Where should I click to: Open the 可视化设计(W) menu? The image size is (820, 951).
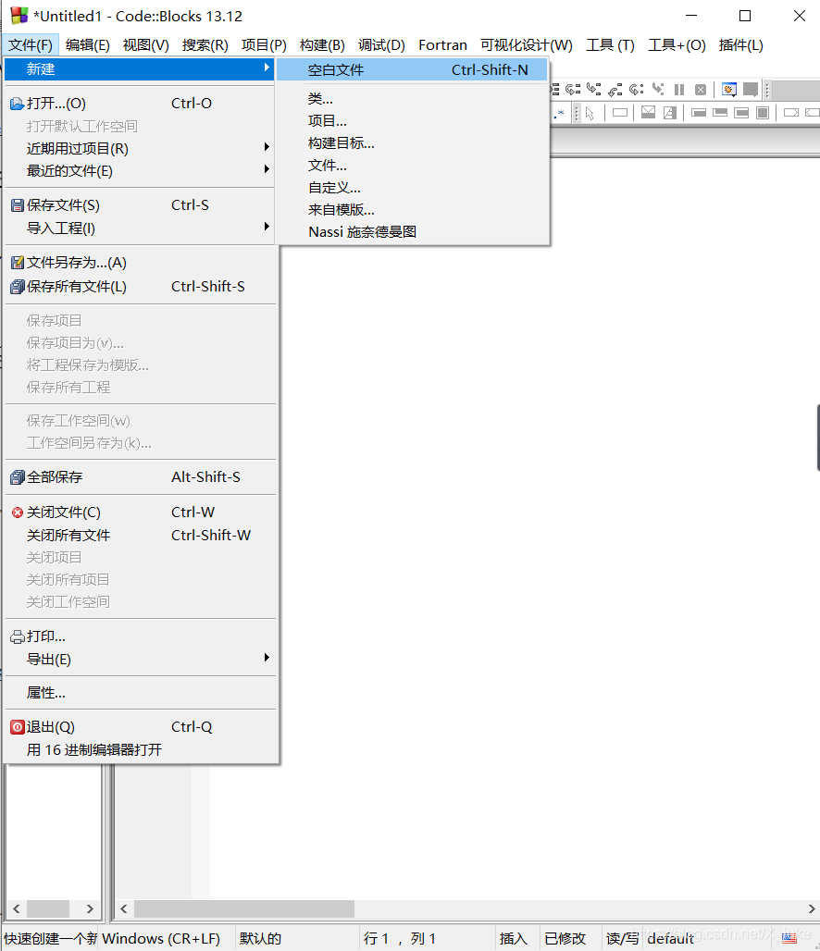coord(527,45)
